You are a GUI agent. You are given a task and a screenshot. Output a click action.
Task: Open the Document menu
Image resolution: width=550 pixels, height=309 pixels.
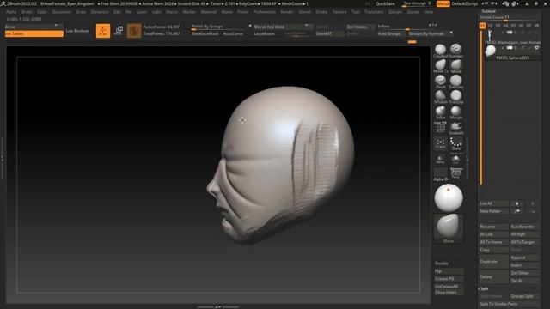61,12
